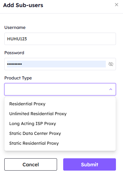Toggle password visibility with the eye icon
The height and width of the screenshot is (178, 123).
[111, 64]
